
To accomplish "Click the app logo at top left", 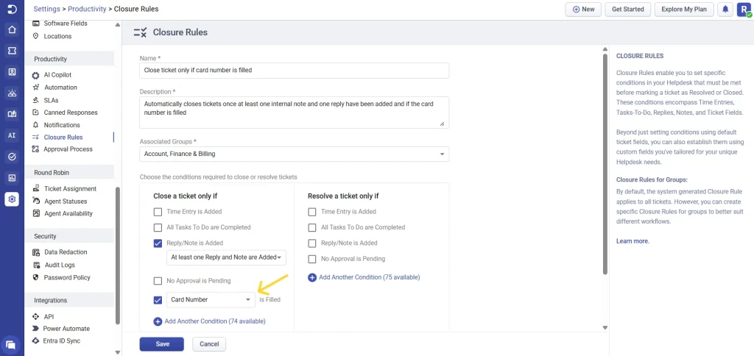I will pos(12,9).
